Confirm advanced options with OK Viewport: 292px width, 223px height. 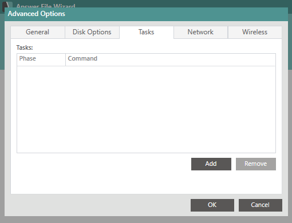pos(212,205)
